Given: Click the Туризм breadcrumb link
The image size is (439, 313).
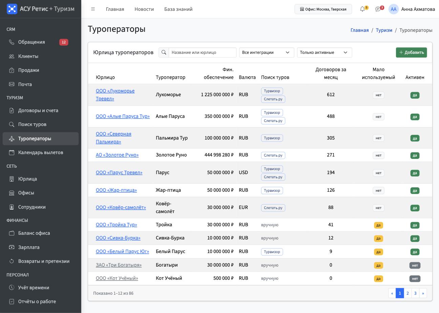Looking at the screenshot, I should pyautogui.click(x=384, y=30).
